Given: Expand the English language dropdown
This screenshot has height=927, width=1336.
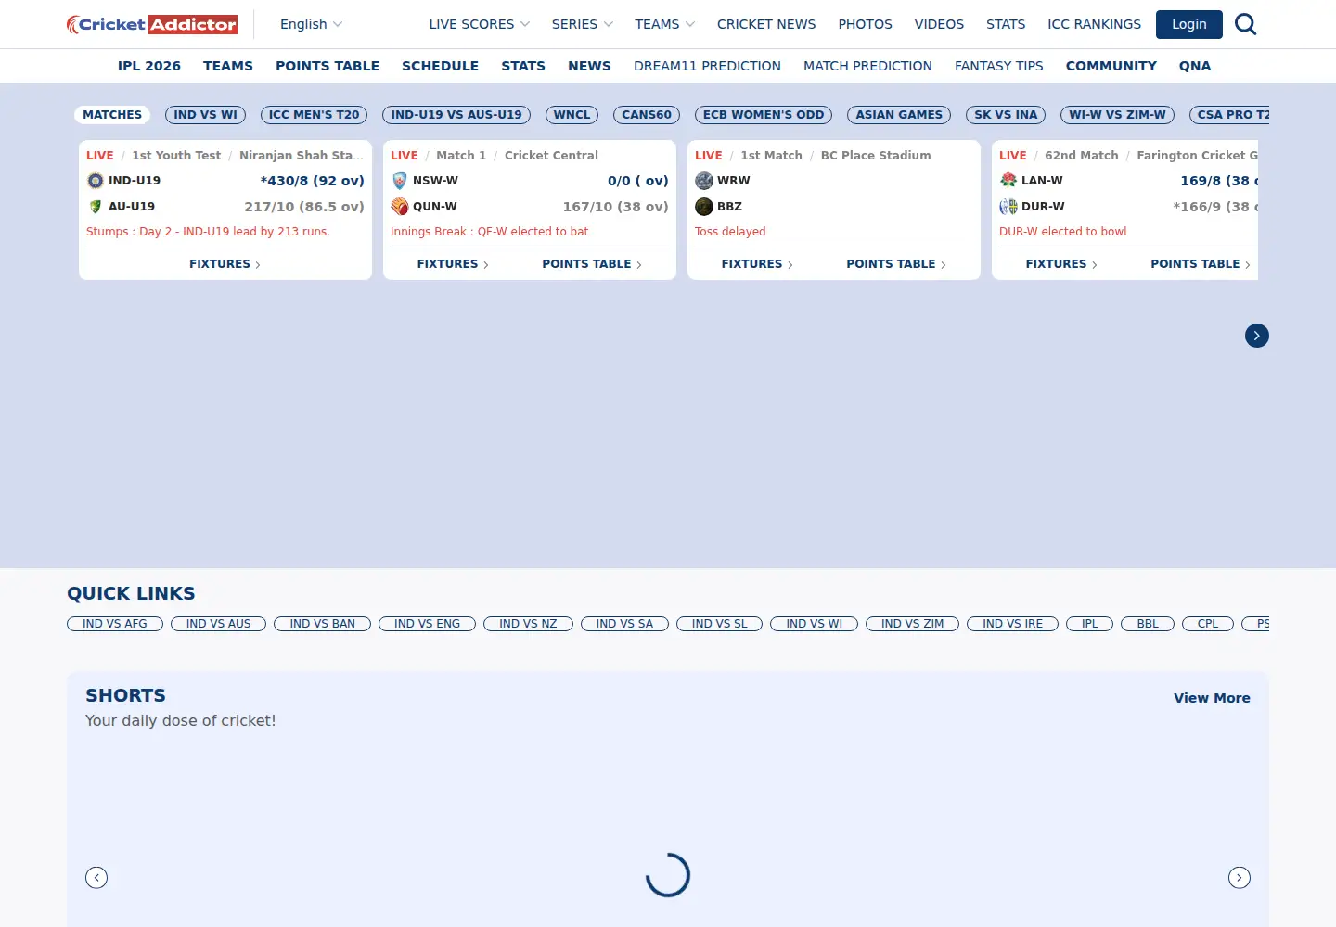Looking at the screenshot, I should coord(311,24).
